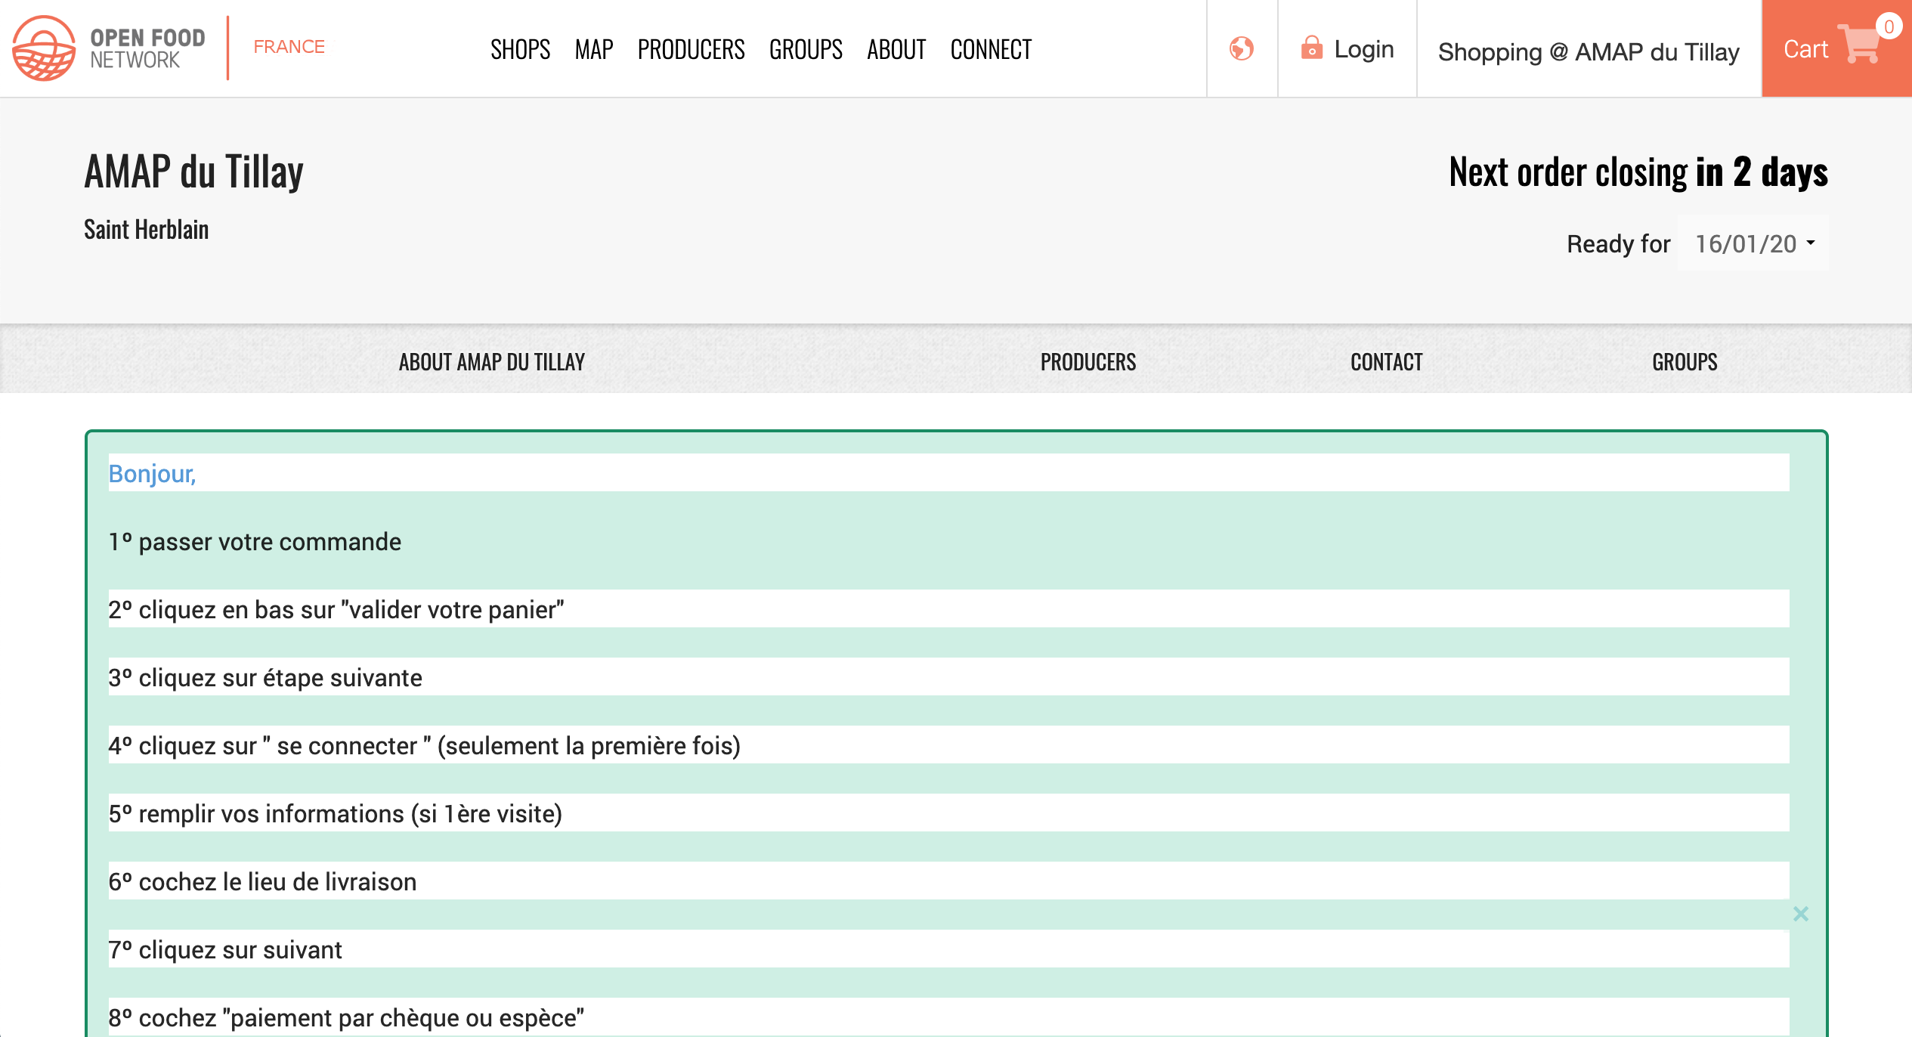Dismiss the green instructions box with X

pos(1800,914)
